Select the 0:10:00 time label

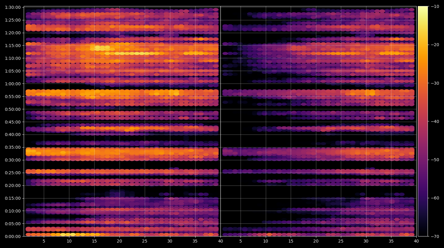[x=13, y=211]
